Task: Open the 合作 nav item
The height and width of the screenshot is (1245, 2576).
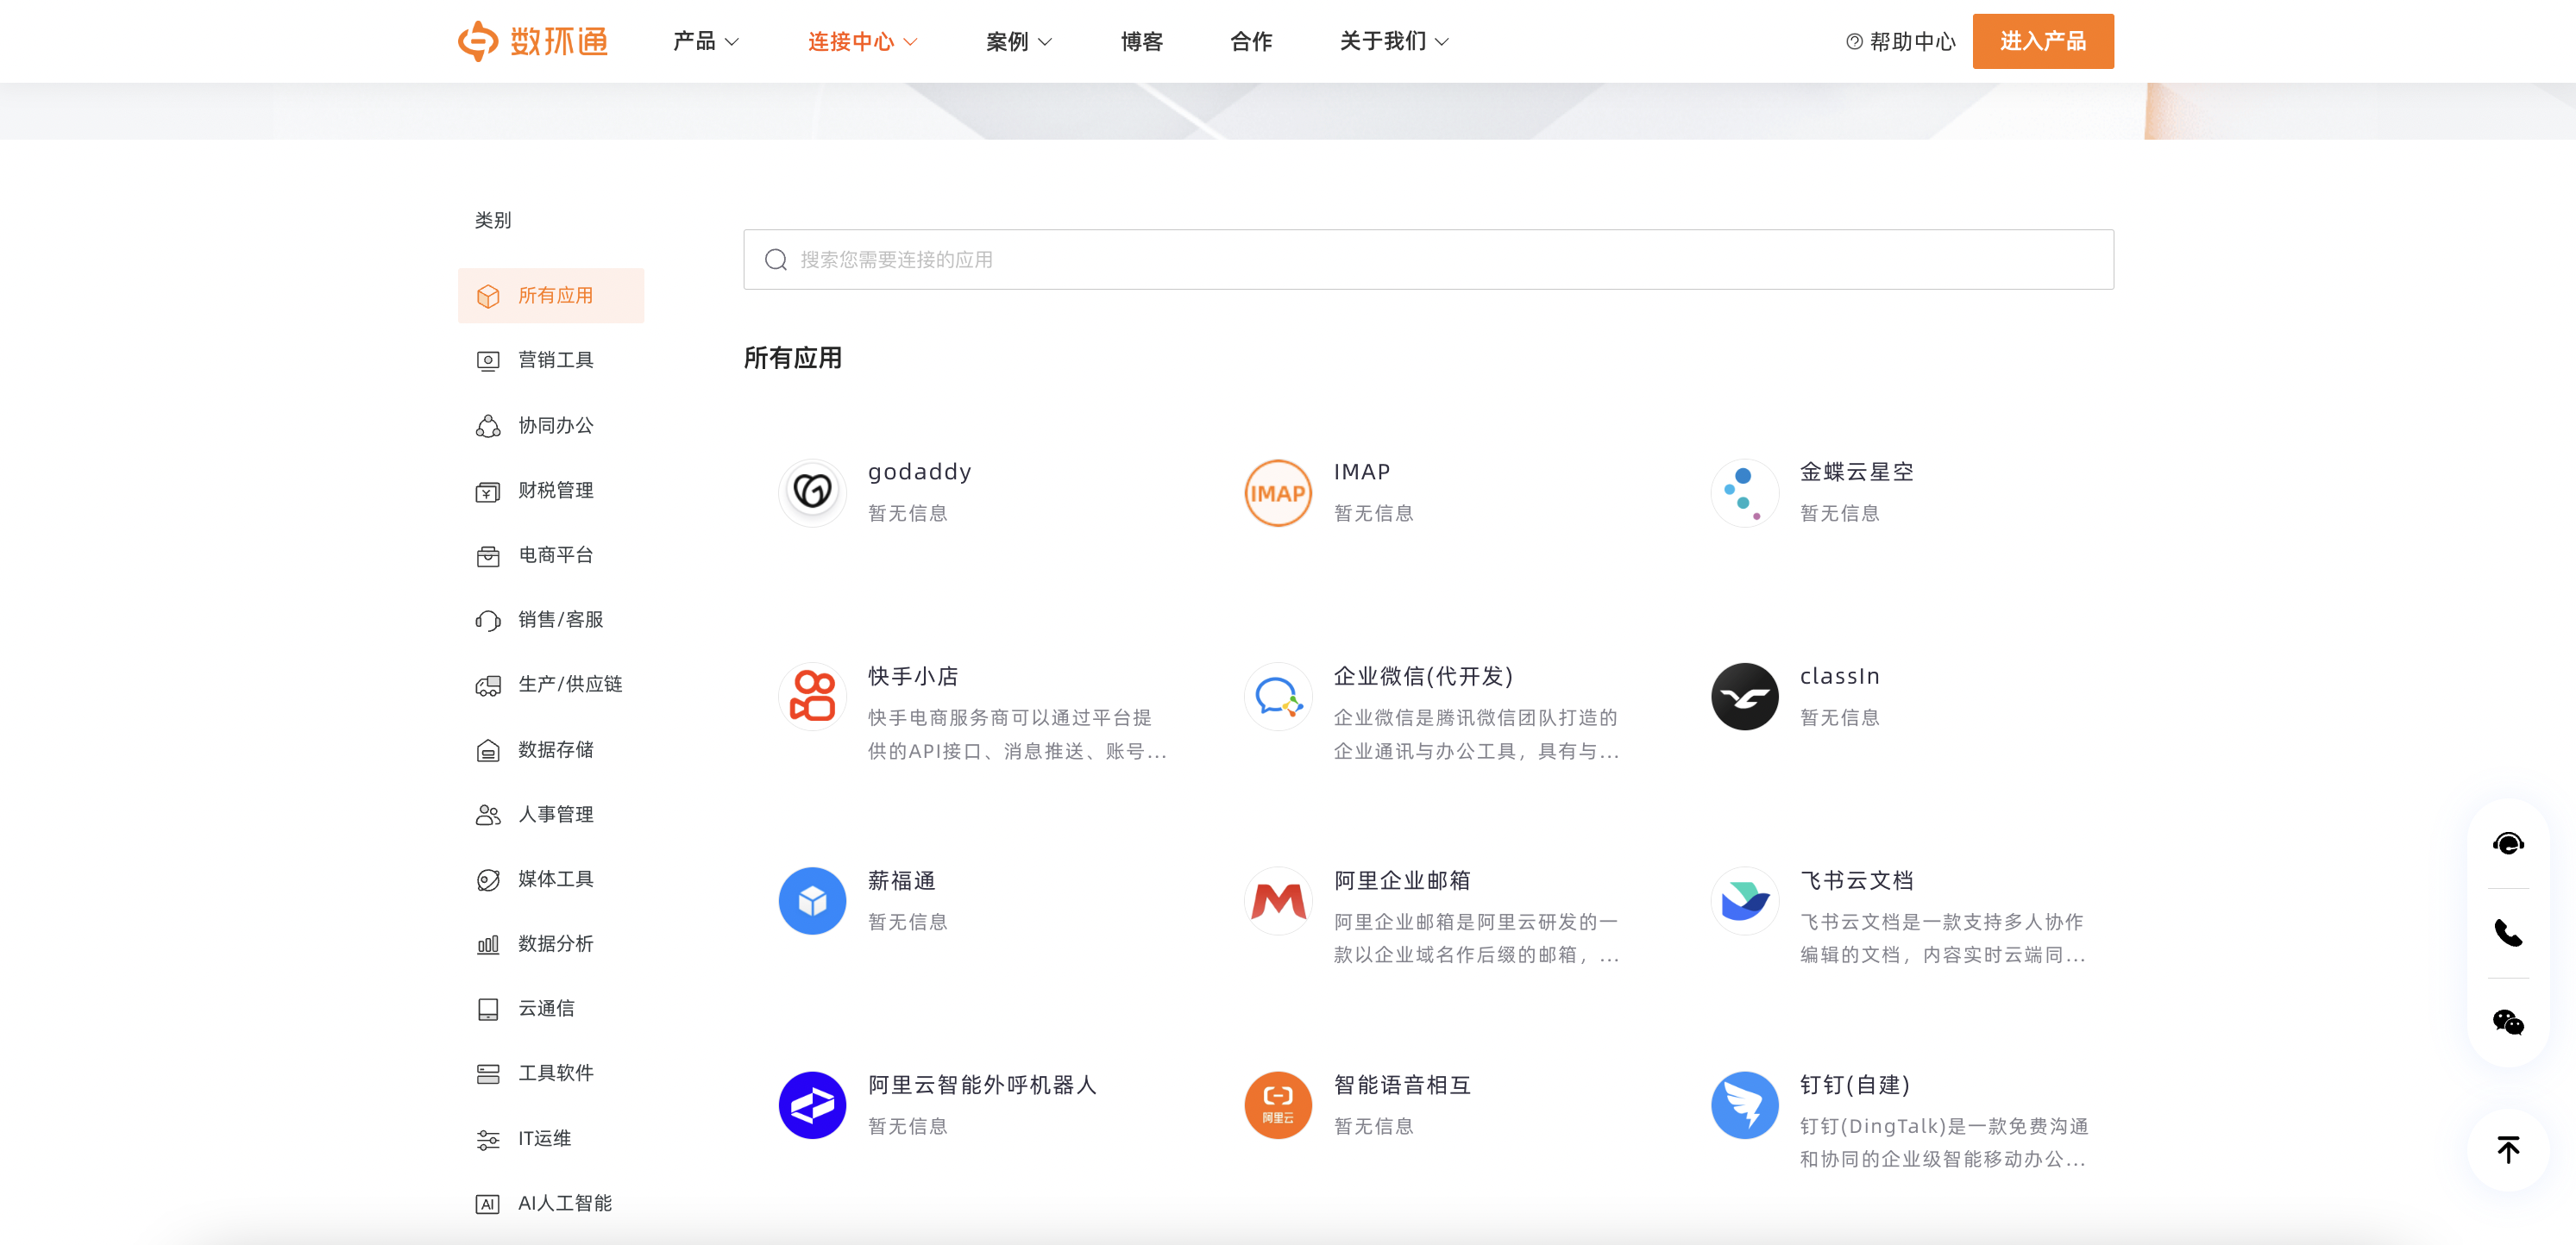Action: pos(1251,41)
